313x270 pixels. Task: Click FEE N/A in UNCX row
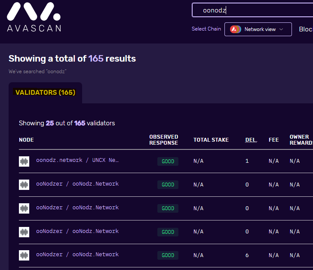point(274,161)
